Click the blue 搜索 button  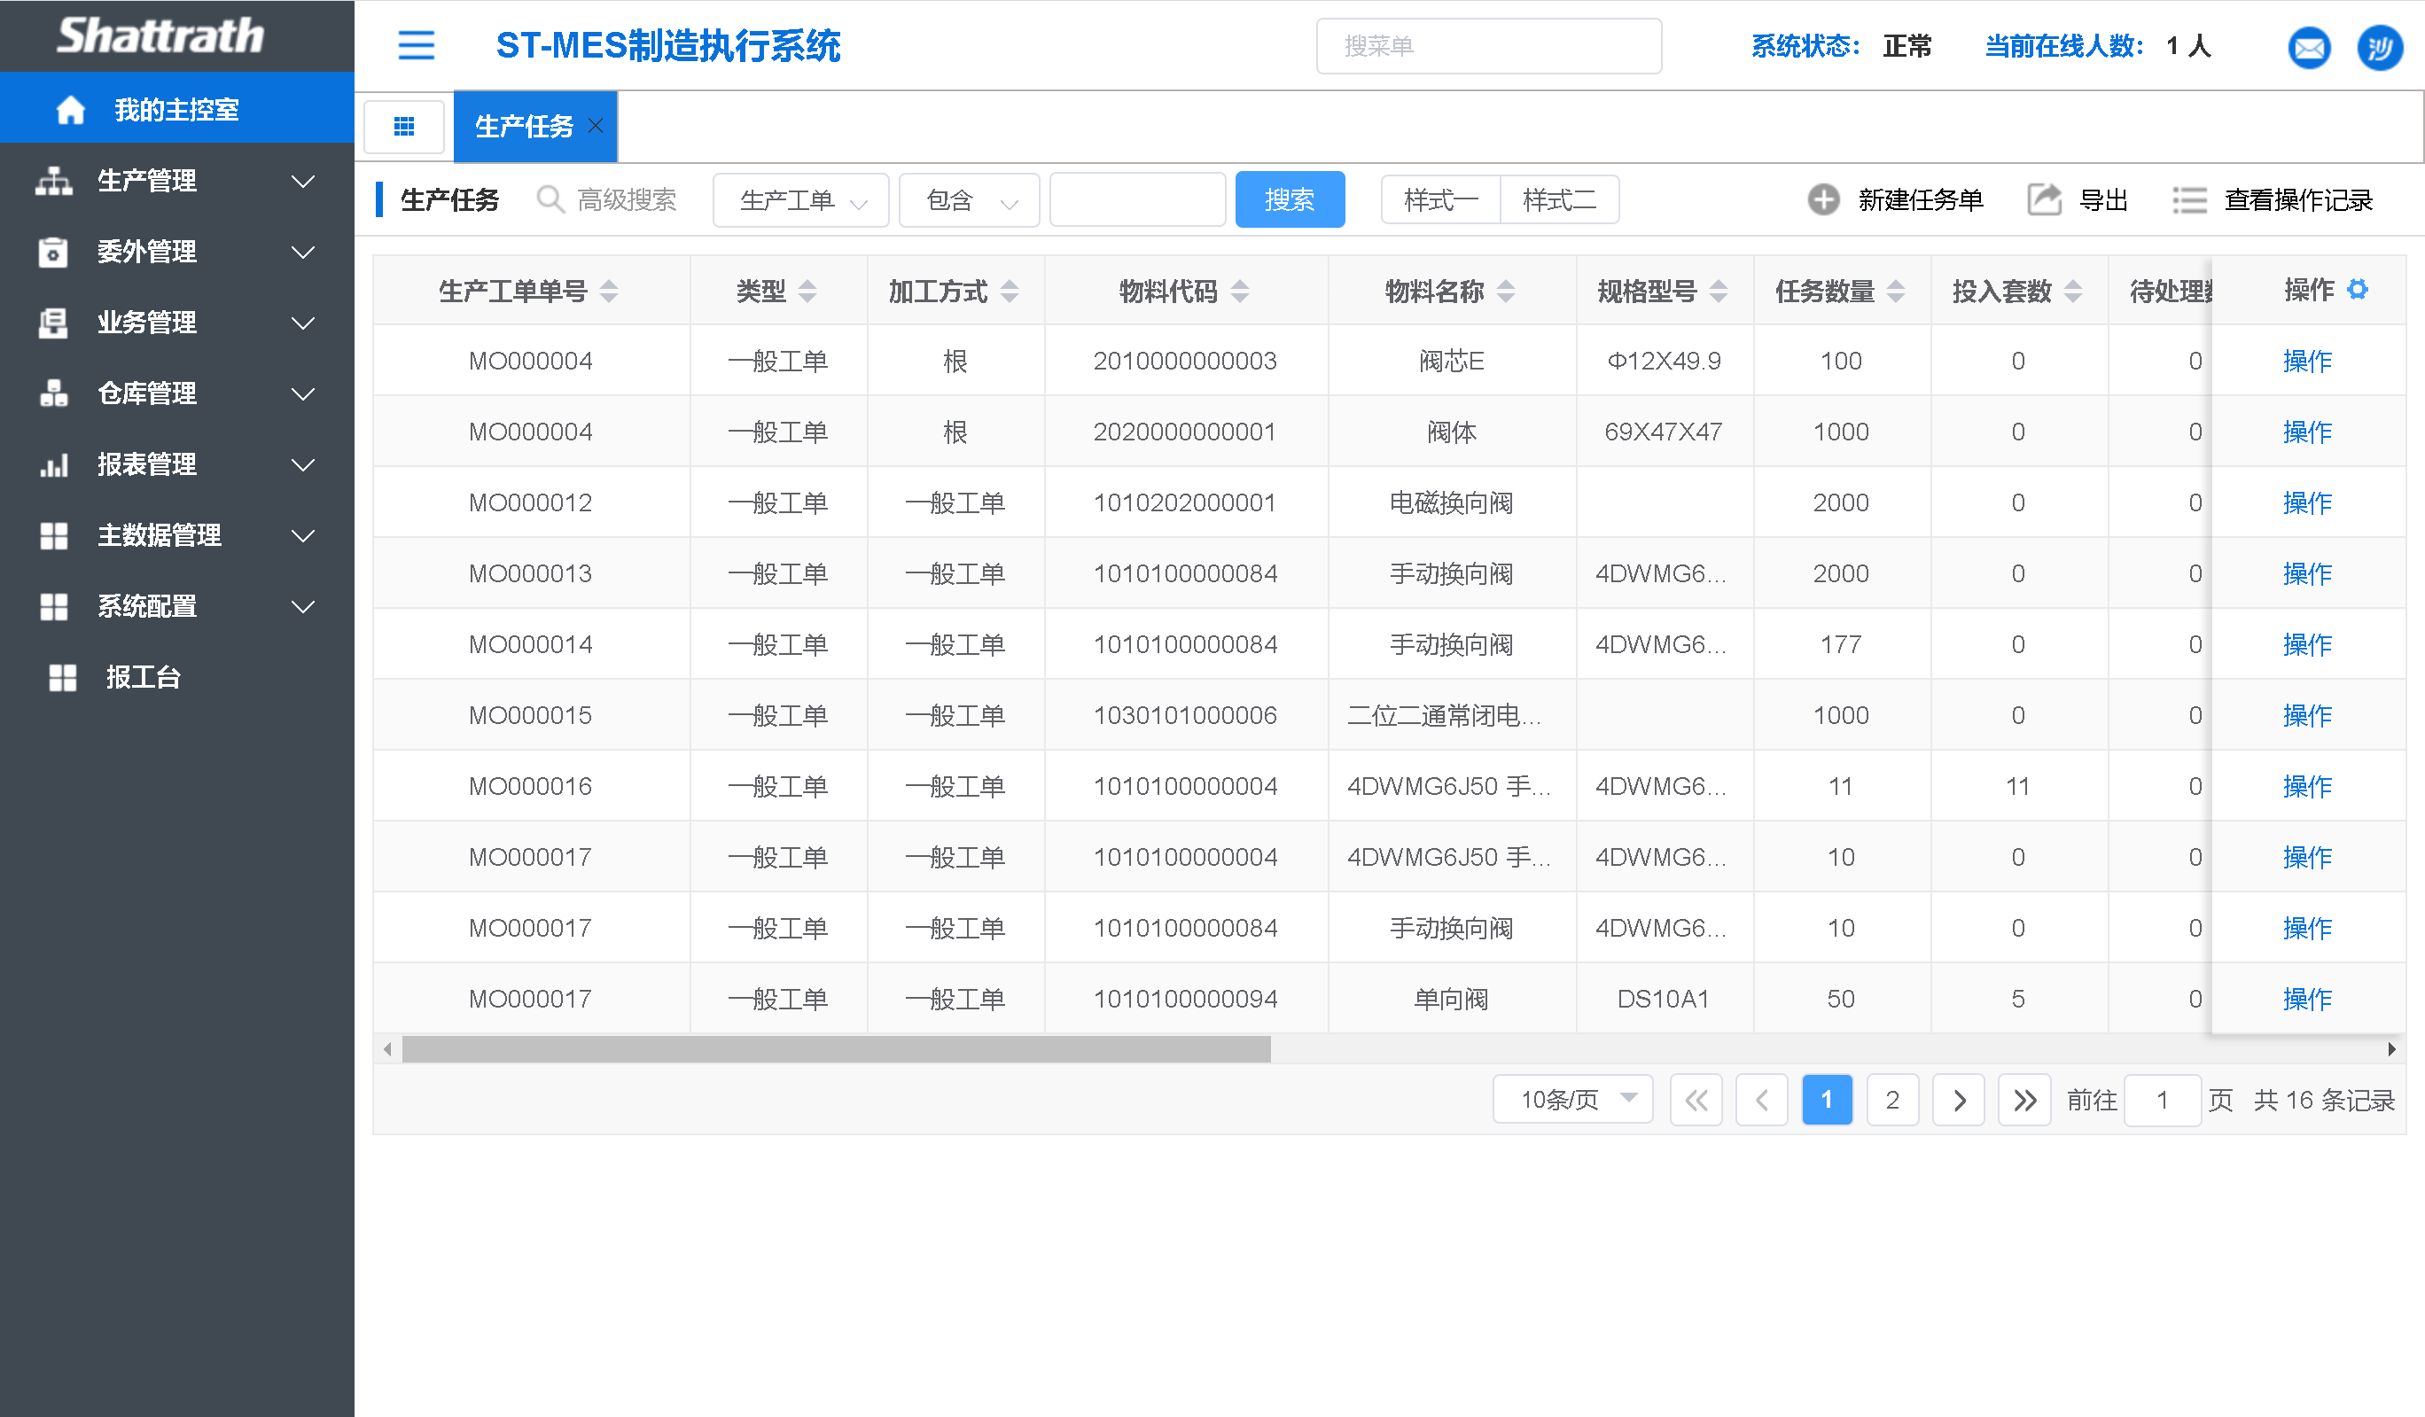click(1290, 200)
